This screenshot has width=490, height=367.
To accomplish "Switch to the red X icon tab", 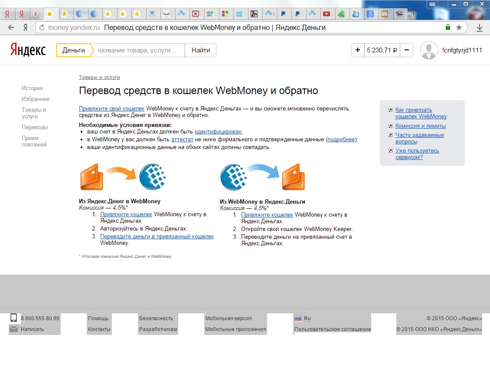I will click(195, 14).
